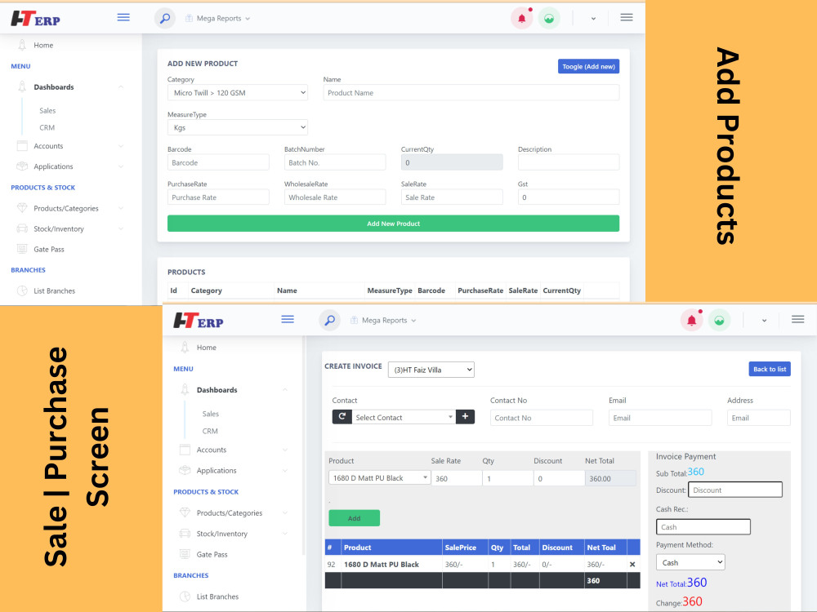Open CRM dashboard in top sidebar

pyautogui.click(x=47, y=127)
